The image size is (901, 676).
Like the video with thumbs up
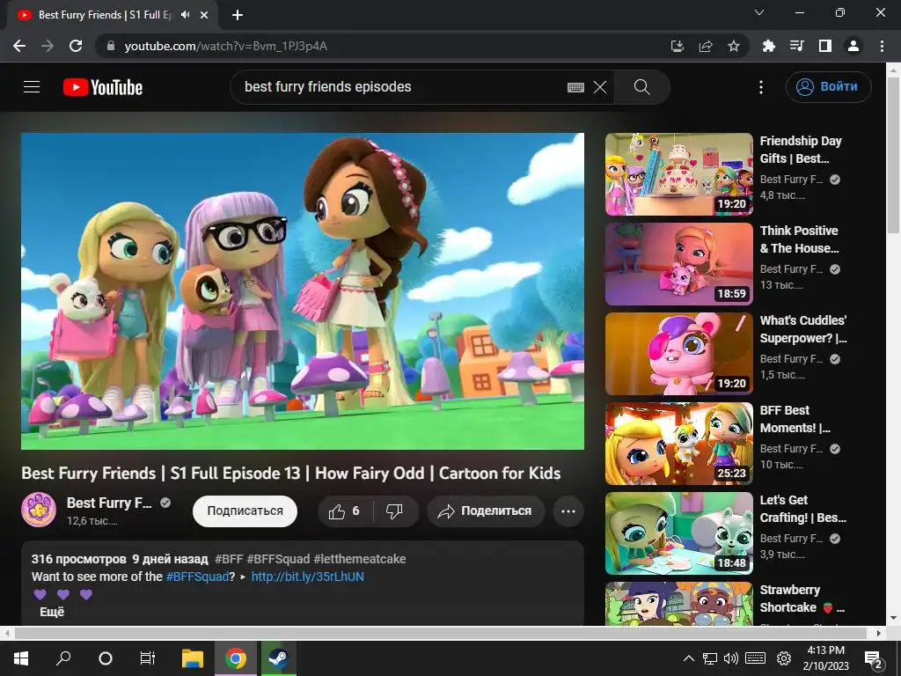pyautogui.click(x=345, y=511)
